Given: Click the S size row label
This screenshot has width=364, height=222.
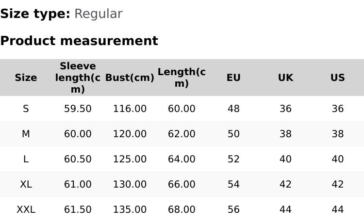Looking at the screenshot, I should [26, 109].
